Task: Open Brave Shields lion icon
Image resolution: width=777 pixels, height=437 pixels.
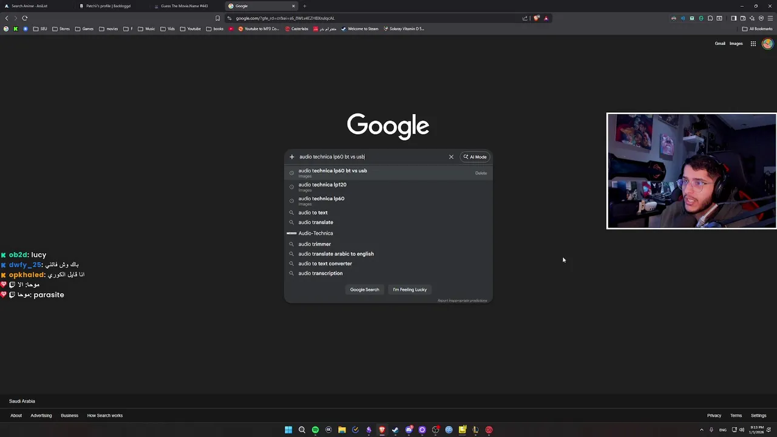Action: tap(536, 18)
